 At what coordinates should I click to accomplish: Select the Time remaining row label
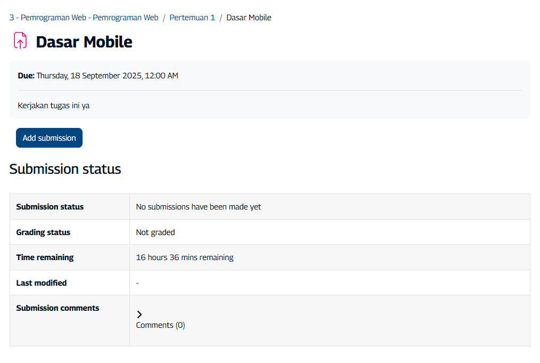(x=45, y=257)
